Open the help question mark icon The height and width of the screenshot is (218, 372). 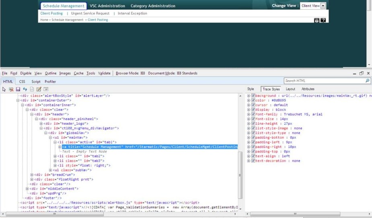[323, 20]
